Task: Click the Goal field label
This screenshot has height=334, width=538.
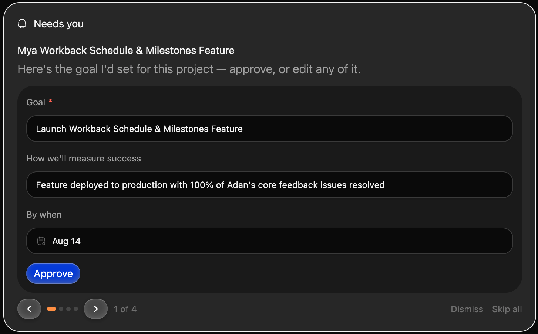Action: (36, 102)
